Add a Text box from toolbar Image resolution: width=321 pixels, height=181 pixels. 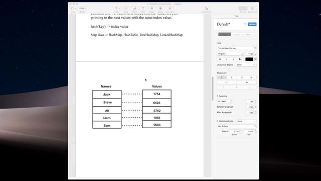(143, 9)
